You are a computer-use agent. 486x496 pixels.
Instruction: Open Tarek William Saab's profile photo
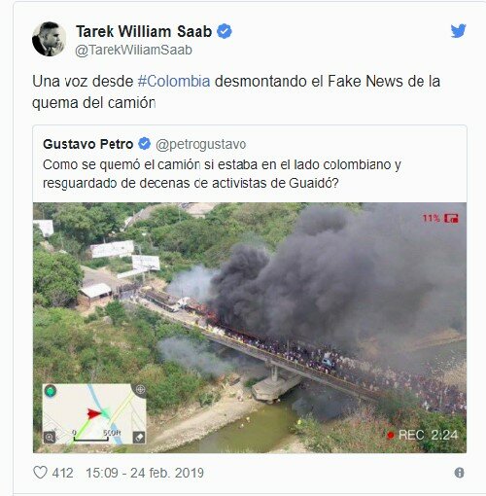pyautogui.click(x=49, y=39)
